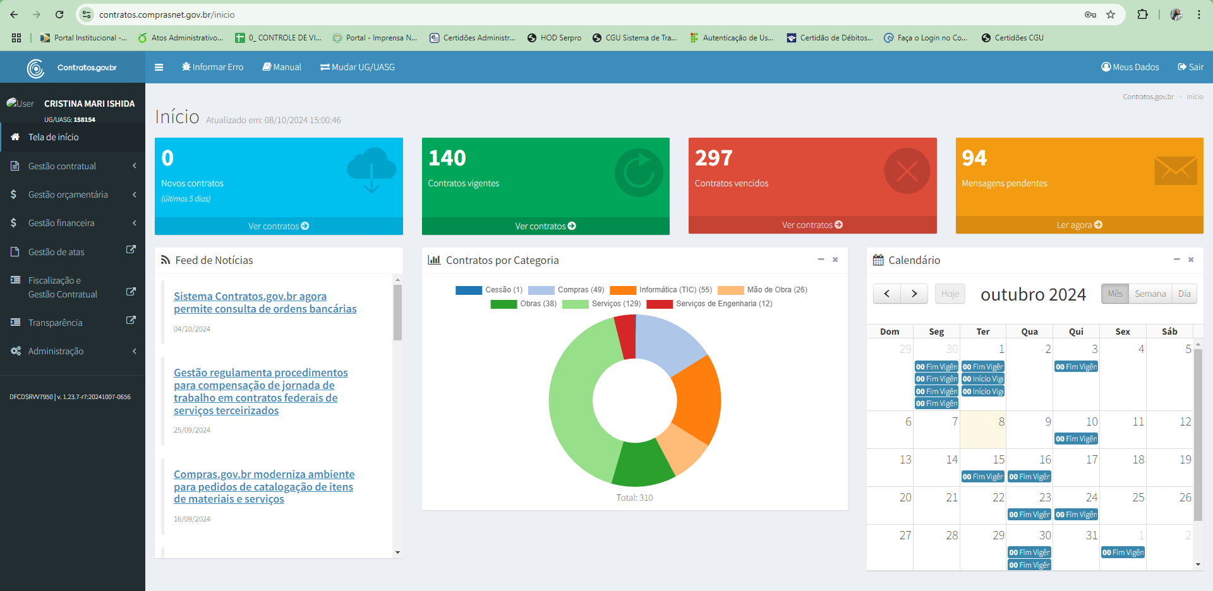
Task: Open Fim Vigên event on October 10
Action: coord(1076,439)
